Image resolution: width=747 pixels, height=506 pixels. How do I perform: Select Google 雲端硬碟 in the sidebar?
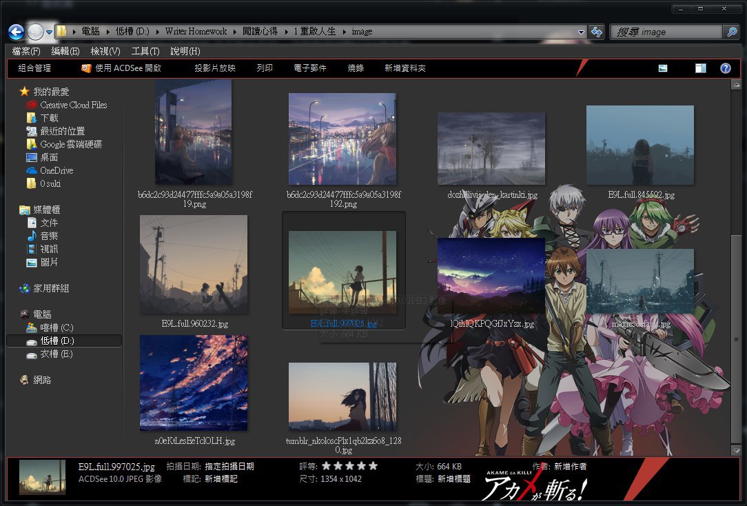(x=70, y=144)
